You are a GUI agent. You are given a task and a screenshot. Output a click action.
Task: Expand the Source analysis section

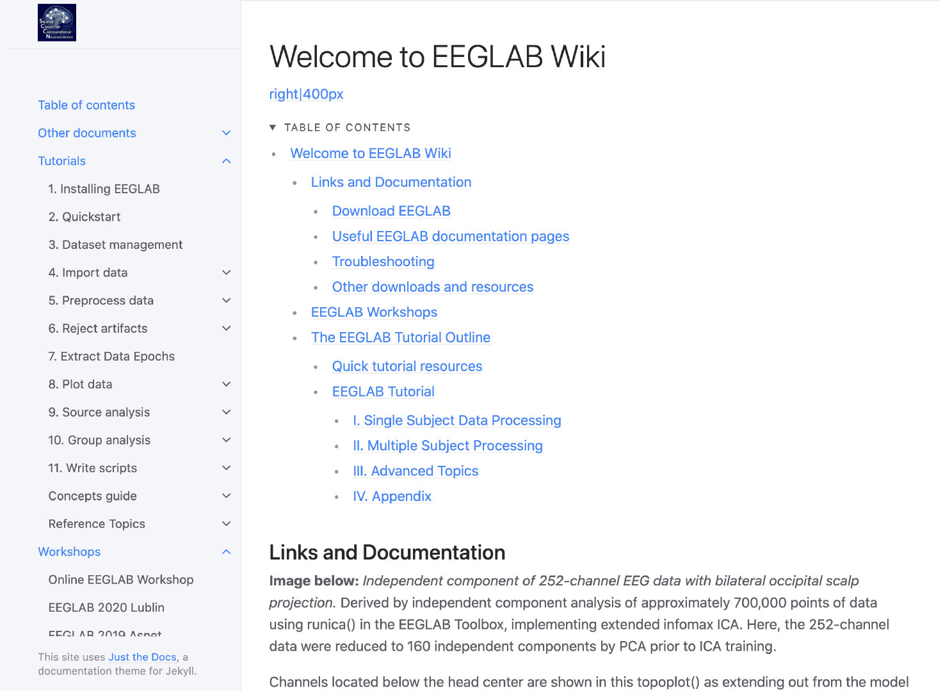point(226,412)
